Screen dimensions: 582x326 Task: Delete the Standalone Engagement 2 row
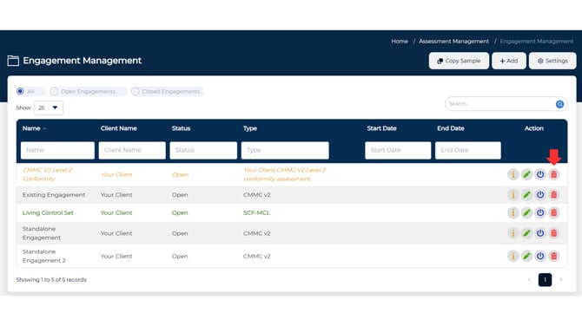tap(554, 256)
